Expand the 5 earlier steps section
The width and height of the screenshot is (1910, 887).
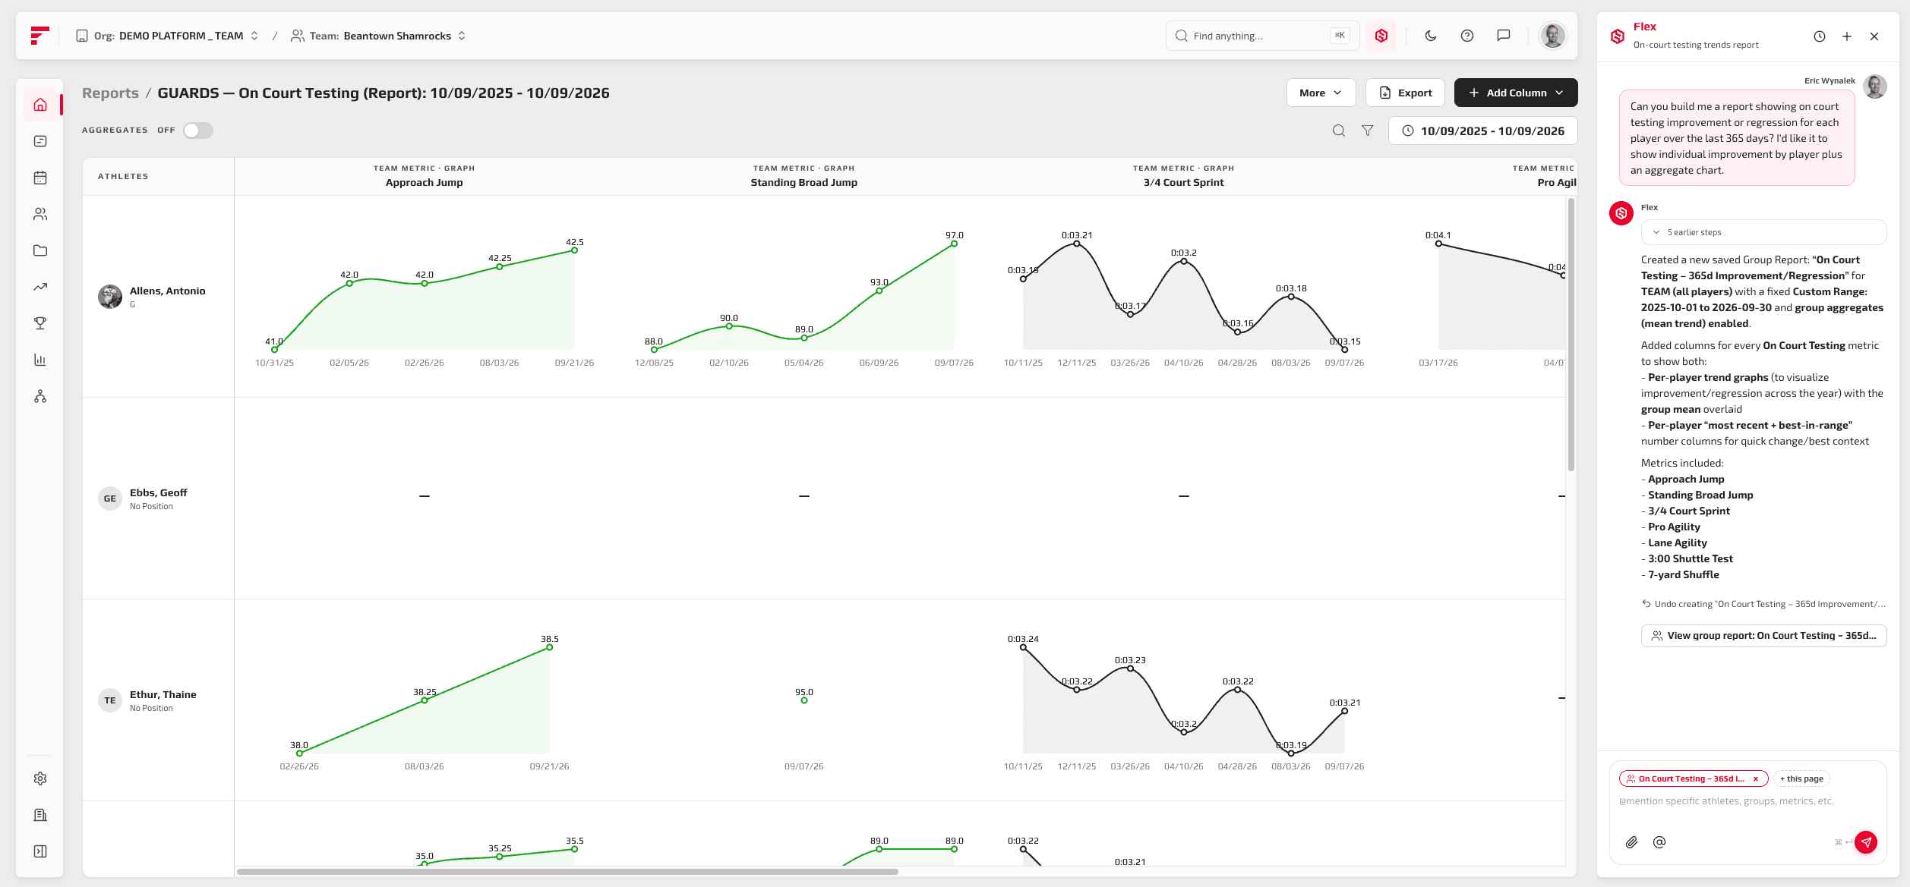coord(1763,232)
